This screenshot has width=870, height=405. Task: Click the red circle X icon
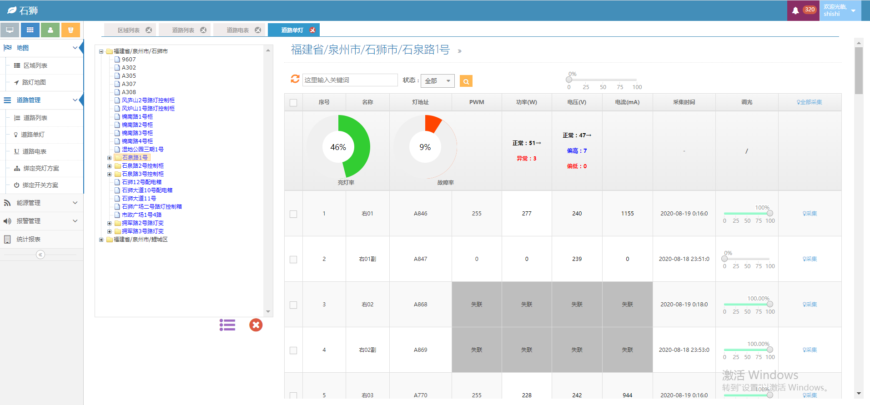coord(256,325)
